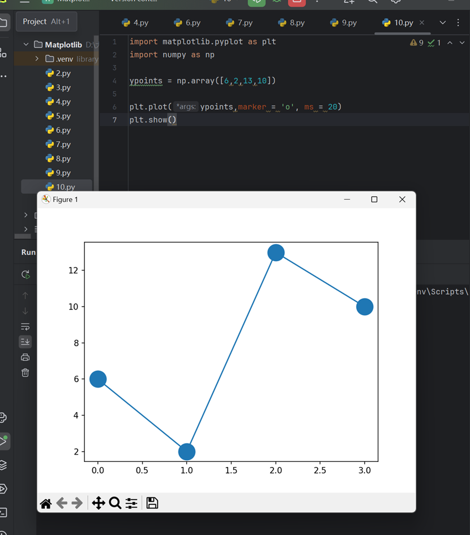
Task: Place cursor on plt.show() line in editor
Action: 153,120
